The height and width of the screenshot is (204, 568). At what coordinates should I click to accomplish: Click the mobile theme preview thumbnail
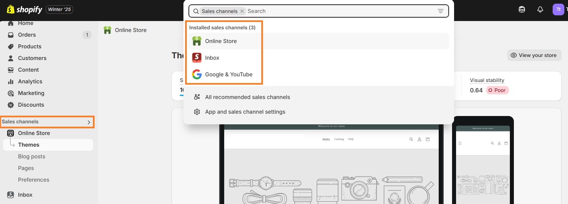point(483,160)
